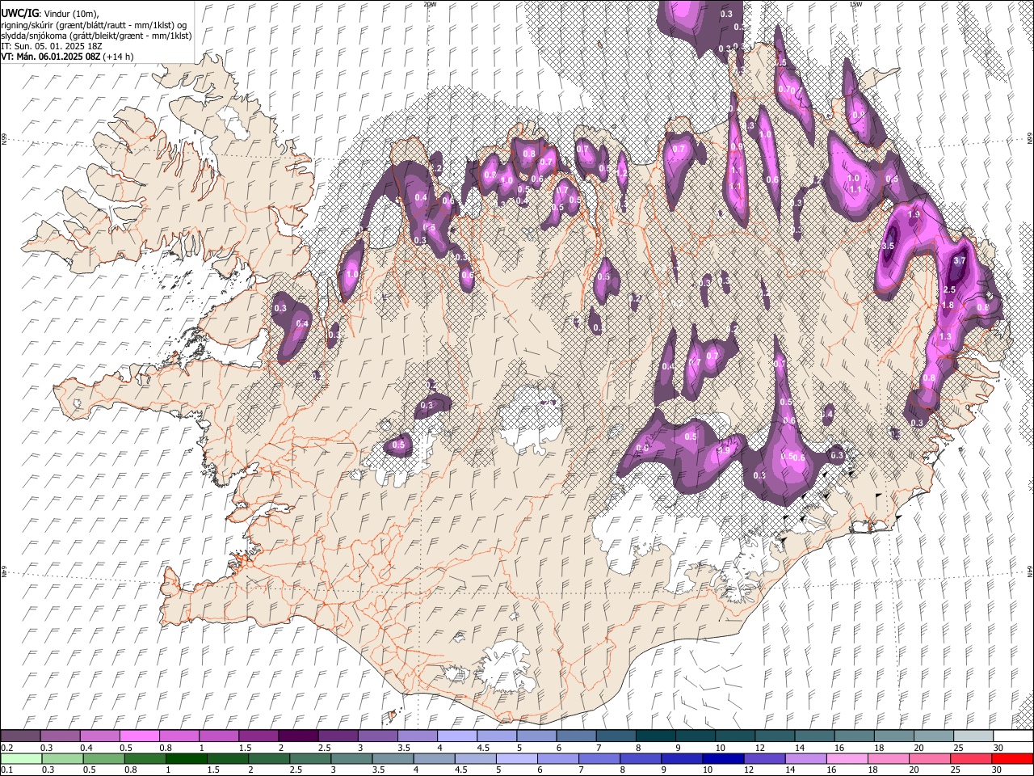1034x776 pixels.
Task: Click the white swatch above the top-row 30 label
Action: [x=1011, y=736]
